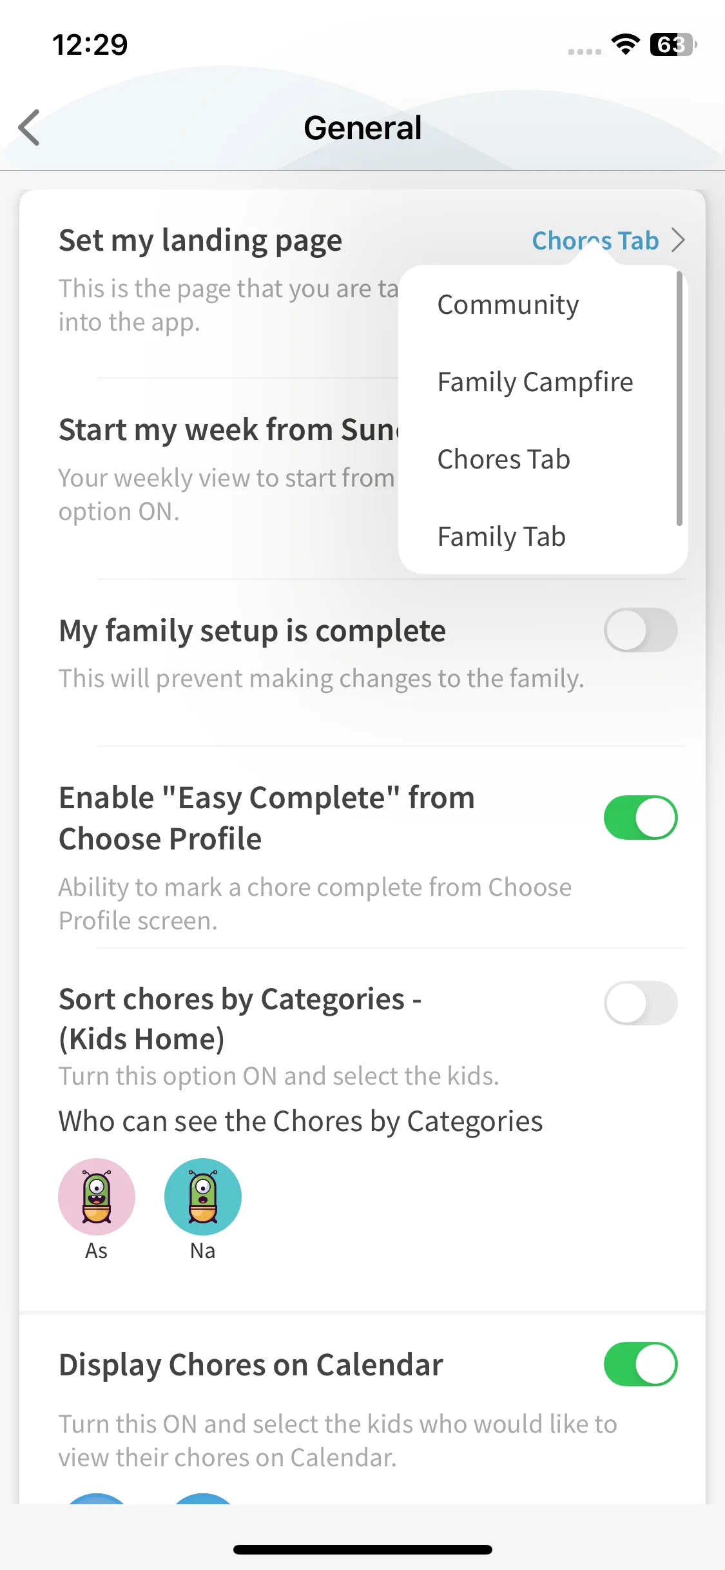Select Chores Tab in the popup list

click(503, 460)
